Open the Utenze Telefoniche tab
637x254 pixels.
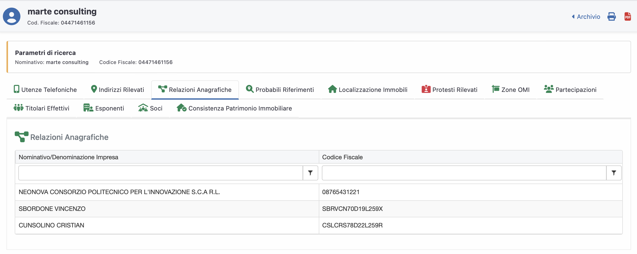point(45,90)
